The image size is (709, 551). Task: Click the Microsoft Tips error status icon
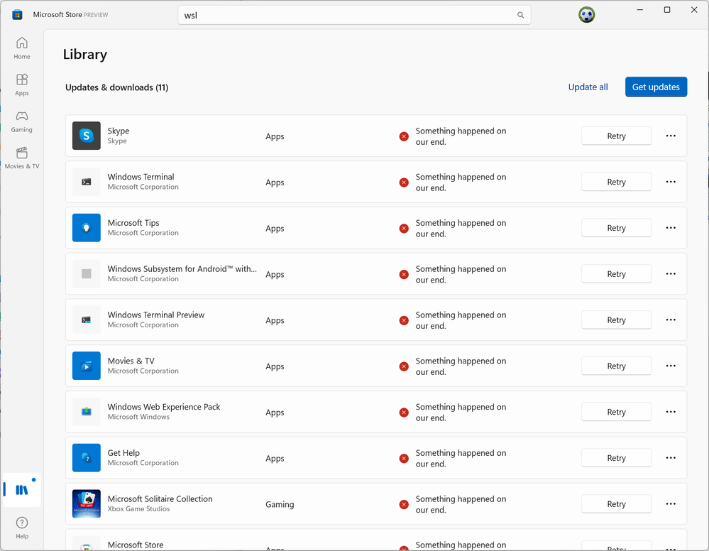pos(404,229)
